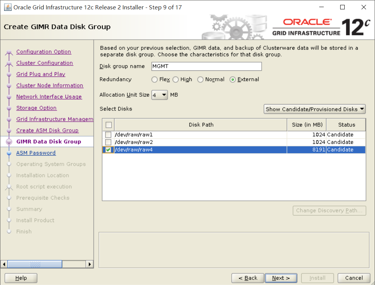Navigate to the Configuration Option step
375x285 pixels.
[x=43, y=52]
